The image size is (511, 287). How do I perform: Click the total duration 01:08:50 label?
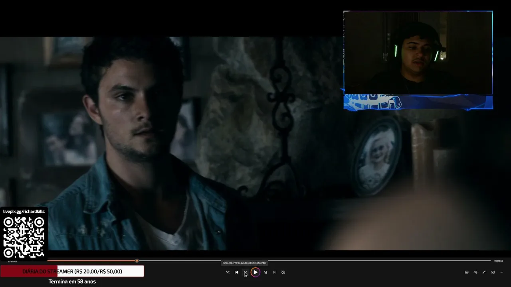pos(499,261)
